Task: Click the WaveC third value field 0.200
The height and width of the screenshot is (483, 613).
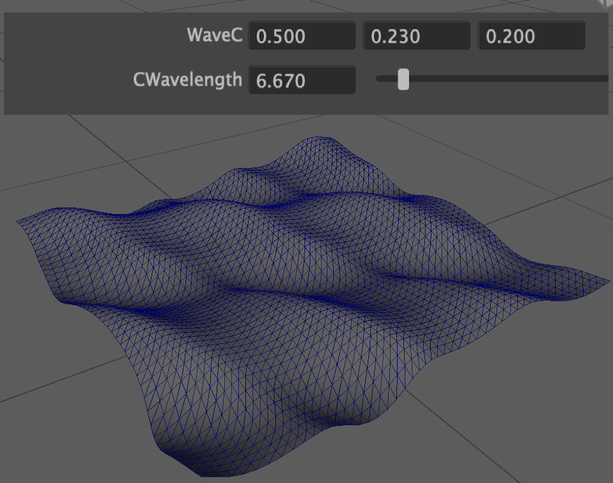Action: [x=532, y=36]
